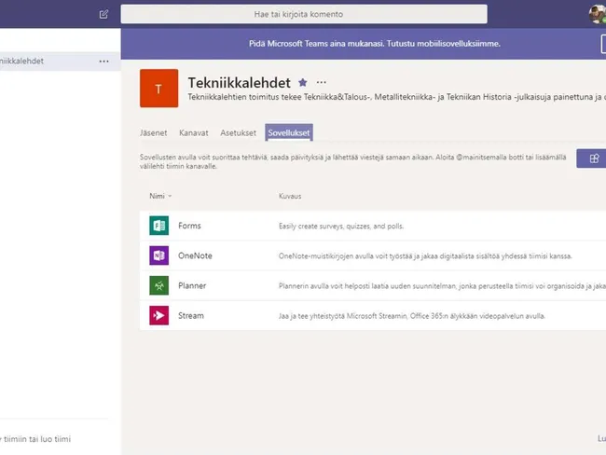The height and width of the screenshot is (455, 606).
Task: Click the purple app store button
Action: point(591,159)
